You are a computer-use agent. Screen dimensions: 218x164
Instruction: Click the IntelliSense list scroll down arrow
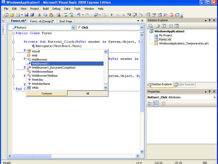[x=106, y=88]
